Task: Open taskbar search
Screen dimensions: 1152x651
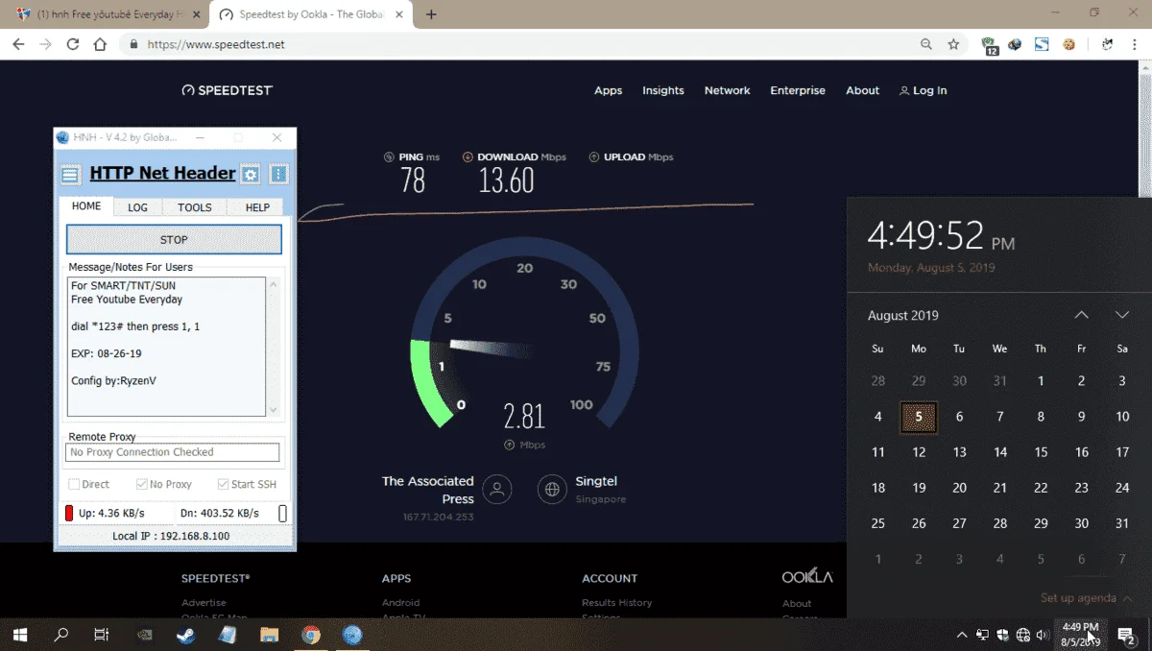Action: tap(61, 635)
